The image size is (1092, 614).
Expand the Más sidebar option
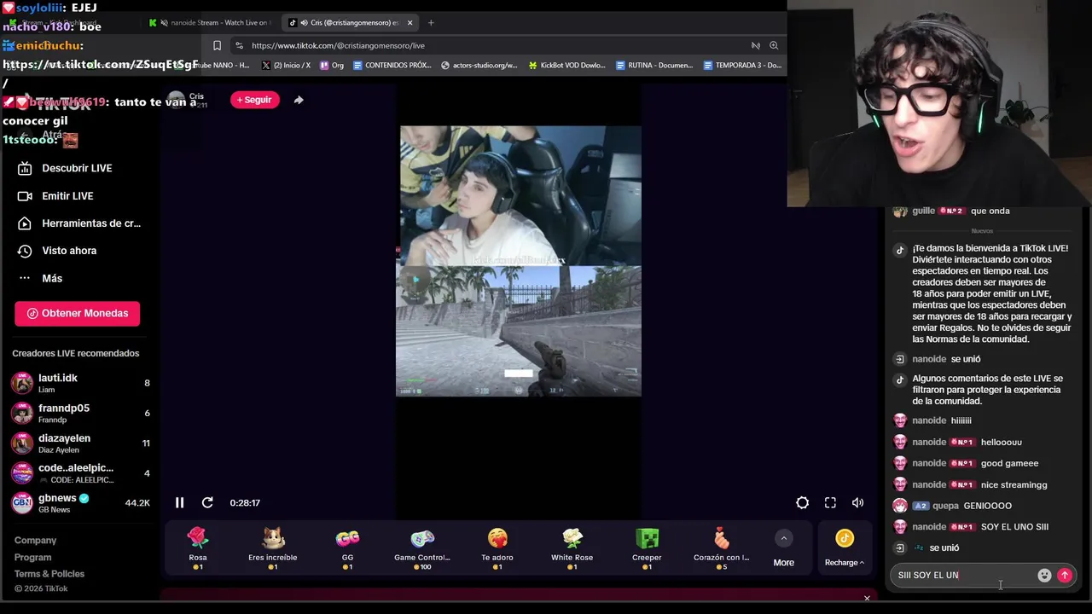point(51,278)
